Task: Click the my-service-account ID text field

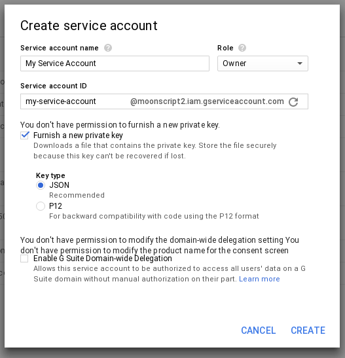Action: coord(75,101)
